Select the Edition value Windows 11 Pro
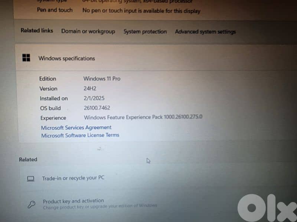This screenshot has width=297, height=222. (x=102, y=79)
